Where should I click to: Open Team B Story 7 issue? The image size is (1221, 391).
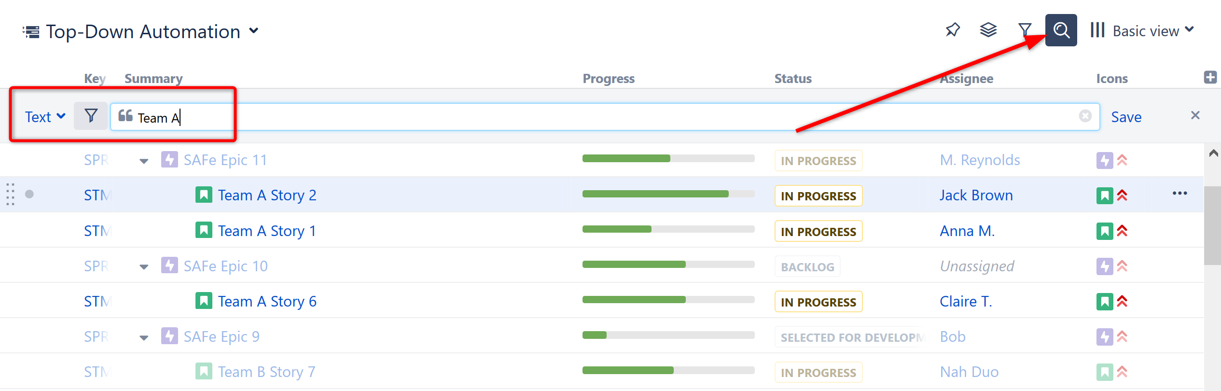click(266, 372)
